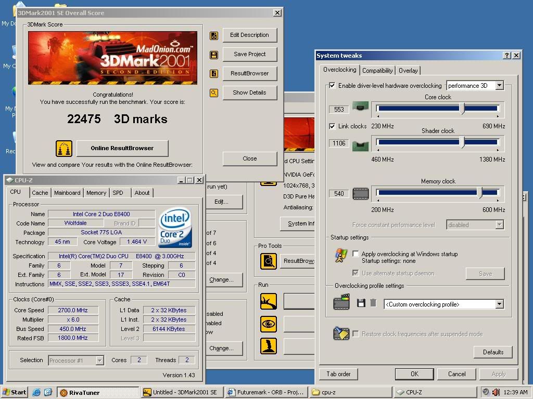Click the core clock value field 553
This screenshot has height=399, width=533.
(339, 109)
